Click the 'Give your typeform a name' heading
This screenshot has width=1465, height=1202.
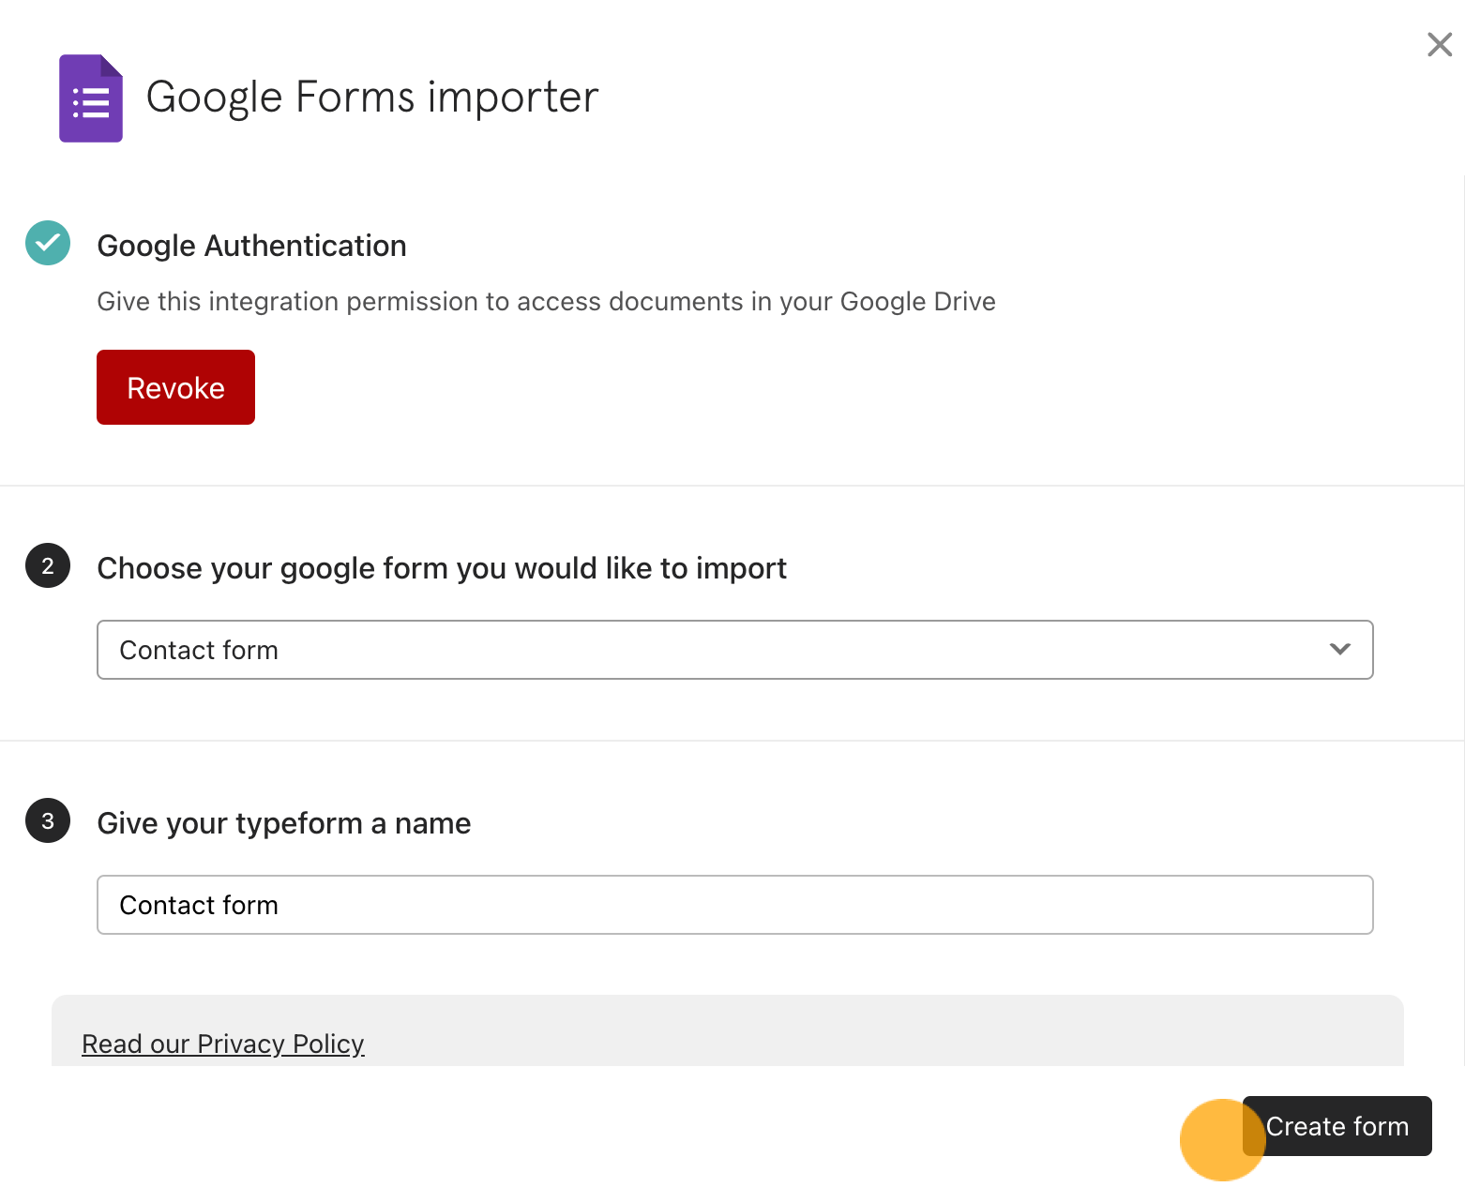[x=284, y=823]
